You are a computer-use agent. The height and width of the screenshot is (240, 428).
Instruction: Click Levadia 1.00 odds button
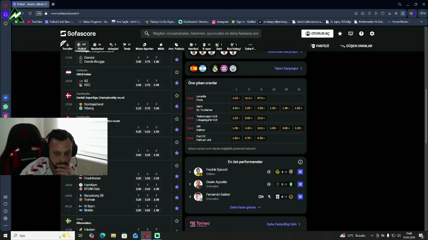(x=236, y=98)
